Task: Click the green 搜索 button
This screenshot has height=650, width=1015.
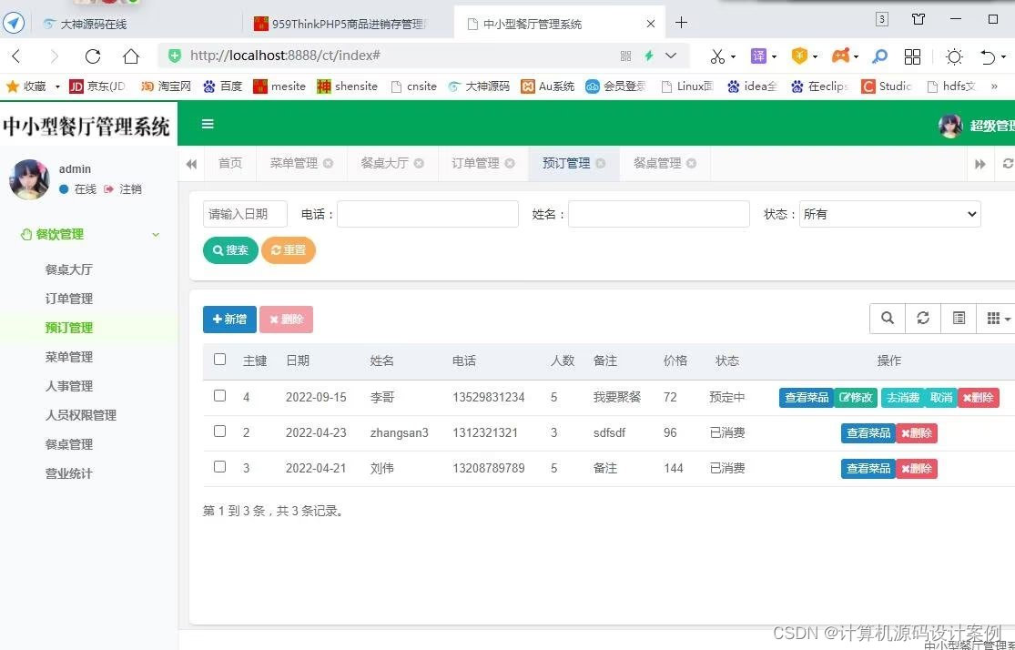Action: click(230, 250)
